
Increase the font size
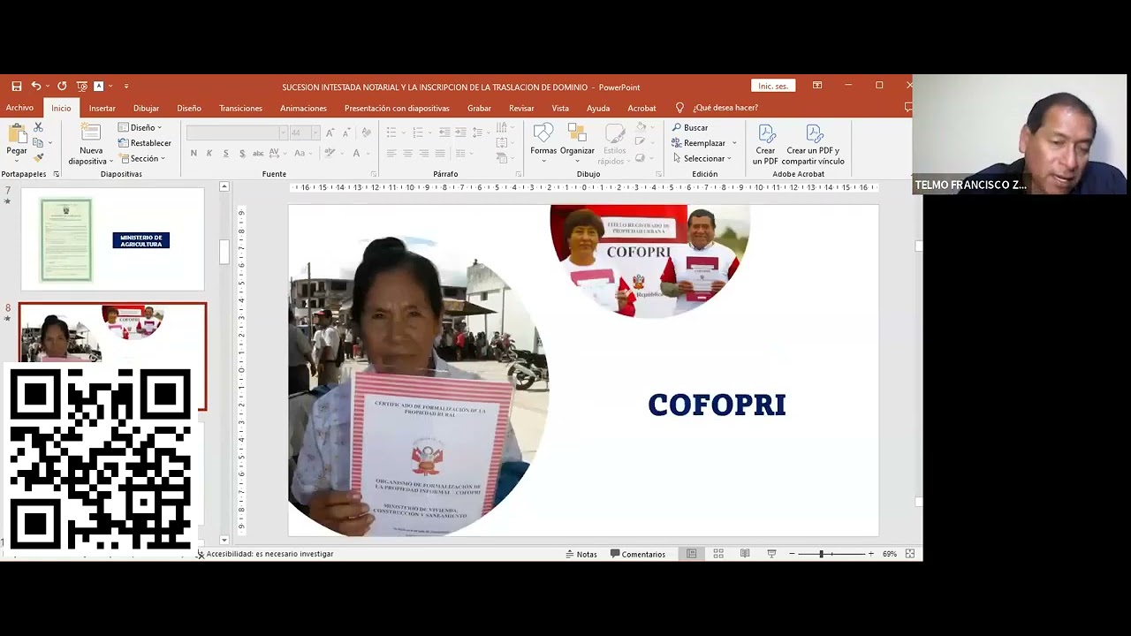(x=330, y=132)
